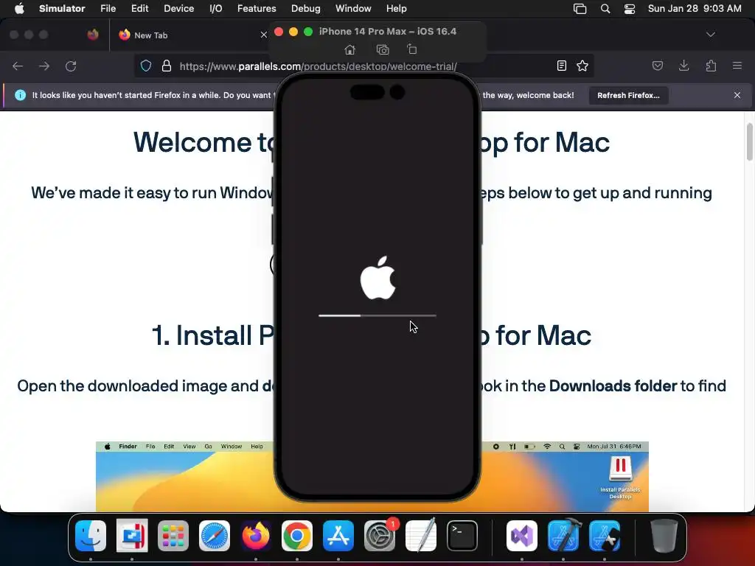
Task: Open System Settings from the Dock
Action: pos(380,536)
